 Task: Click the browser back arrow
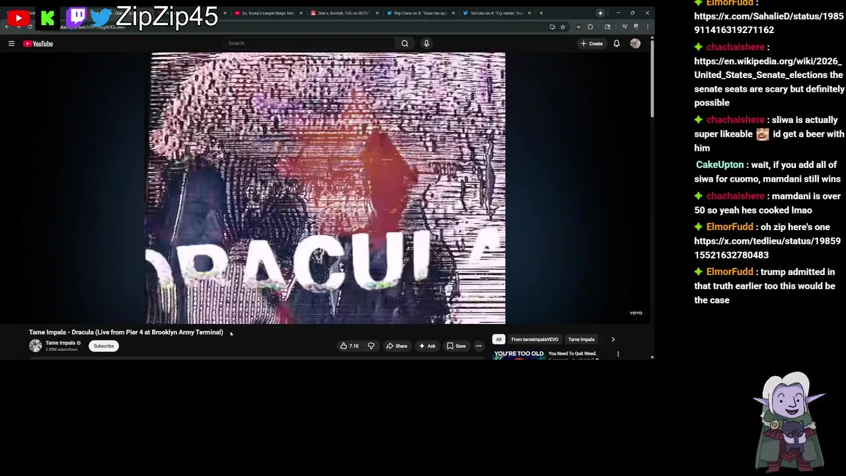click(x=7, y=27)
